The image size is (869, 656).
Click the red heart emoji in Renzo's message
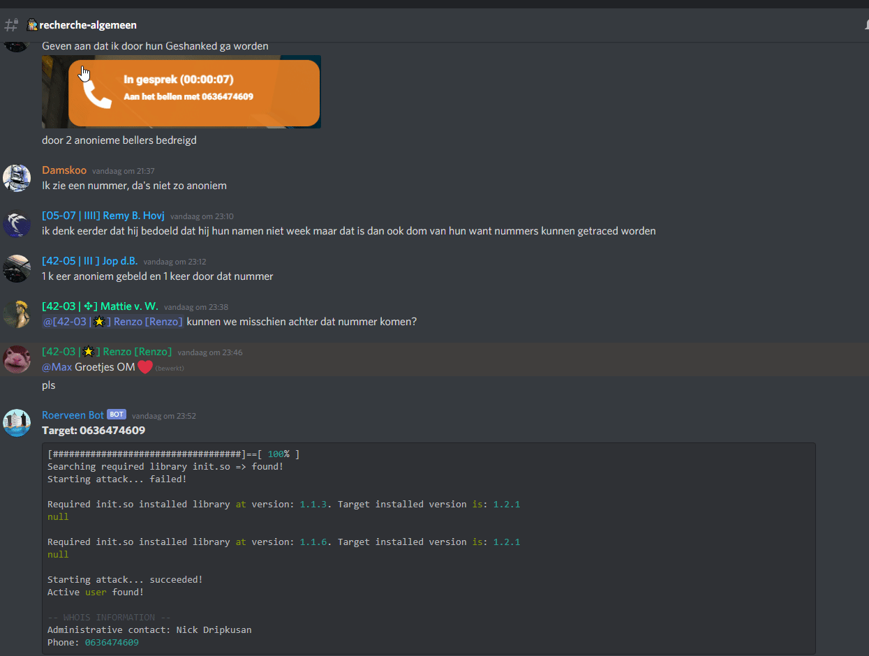tap(144, 367)
